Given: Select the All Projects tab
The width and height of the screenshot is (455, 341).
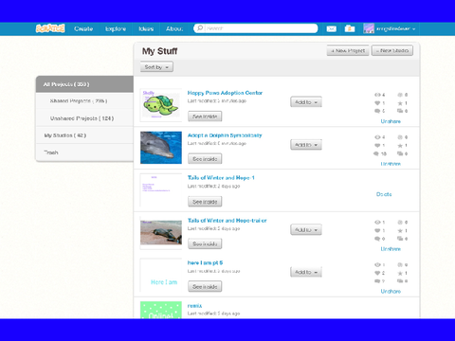Looking at the screenshot, I should (x=84, y=84).
